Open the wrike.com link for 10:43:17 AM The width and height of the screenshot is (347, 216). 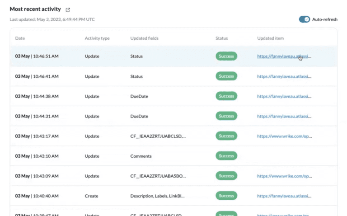[284, 136]
